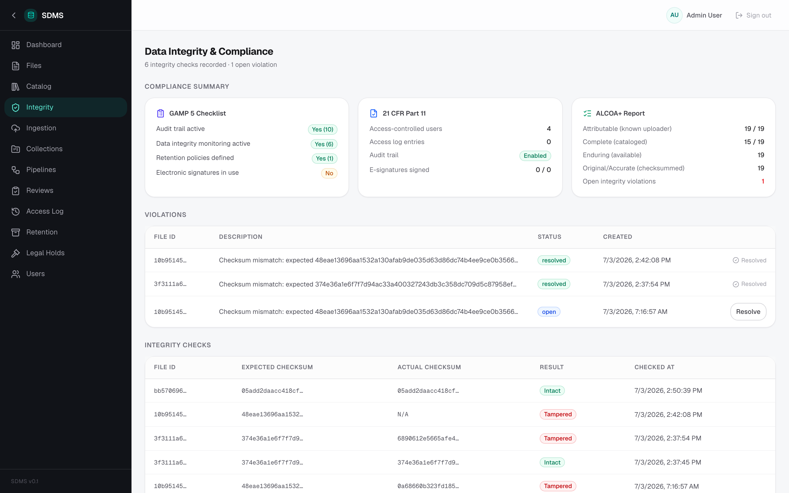Click the violation created 7/3/2026, 7:16:57 AM

[635, 312]
